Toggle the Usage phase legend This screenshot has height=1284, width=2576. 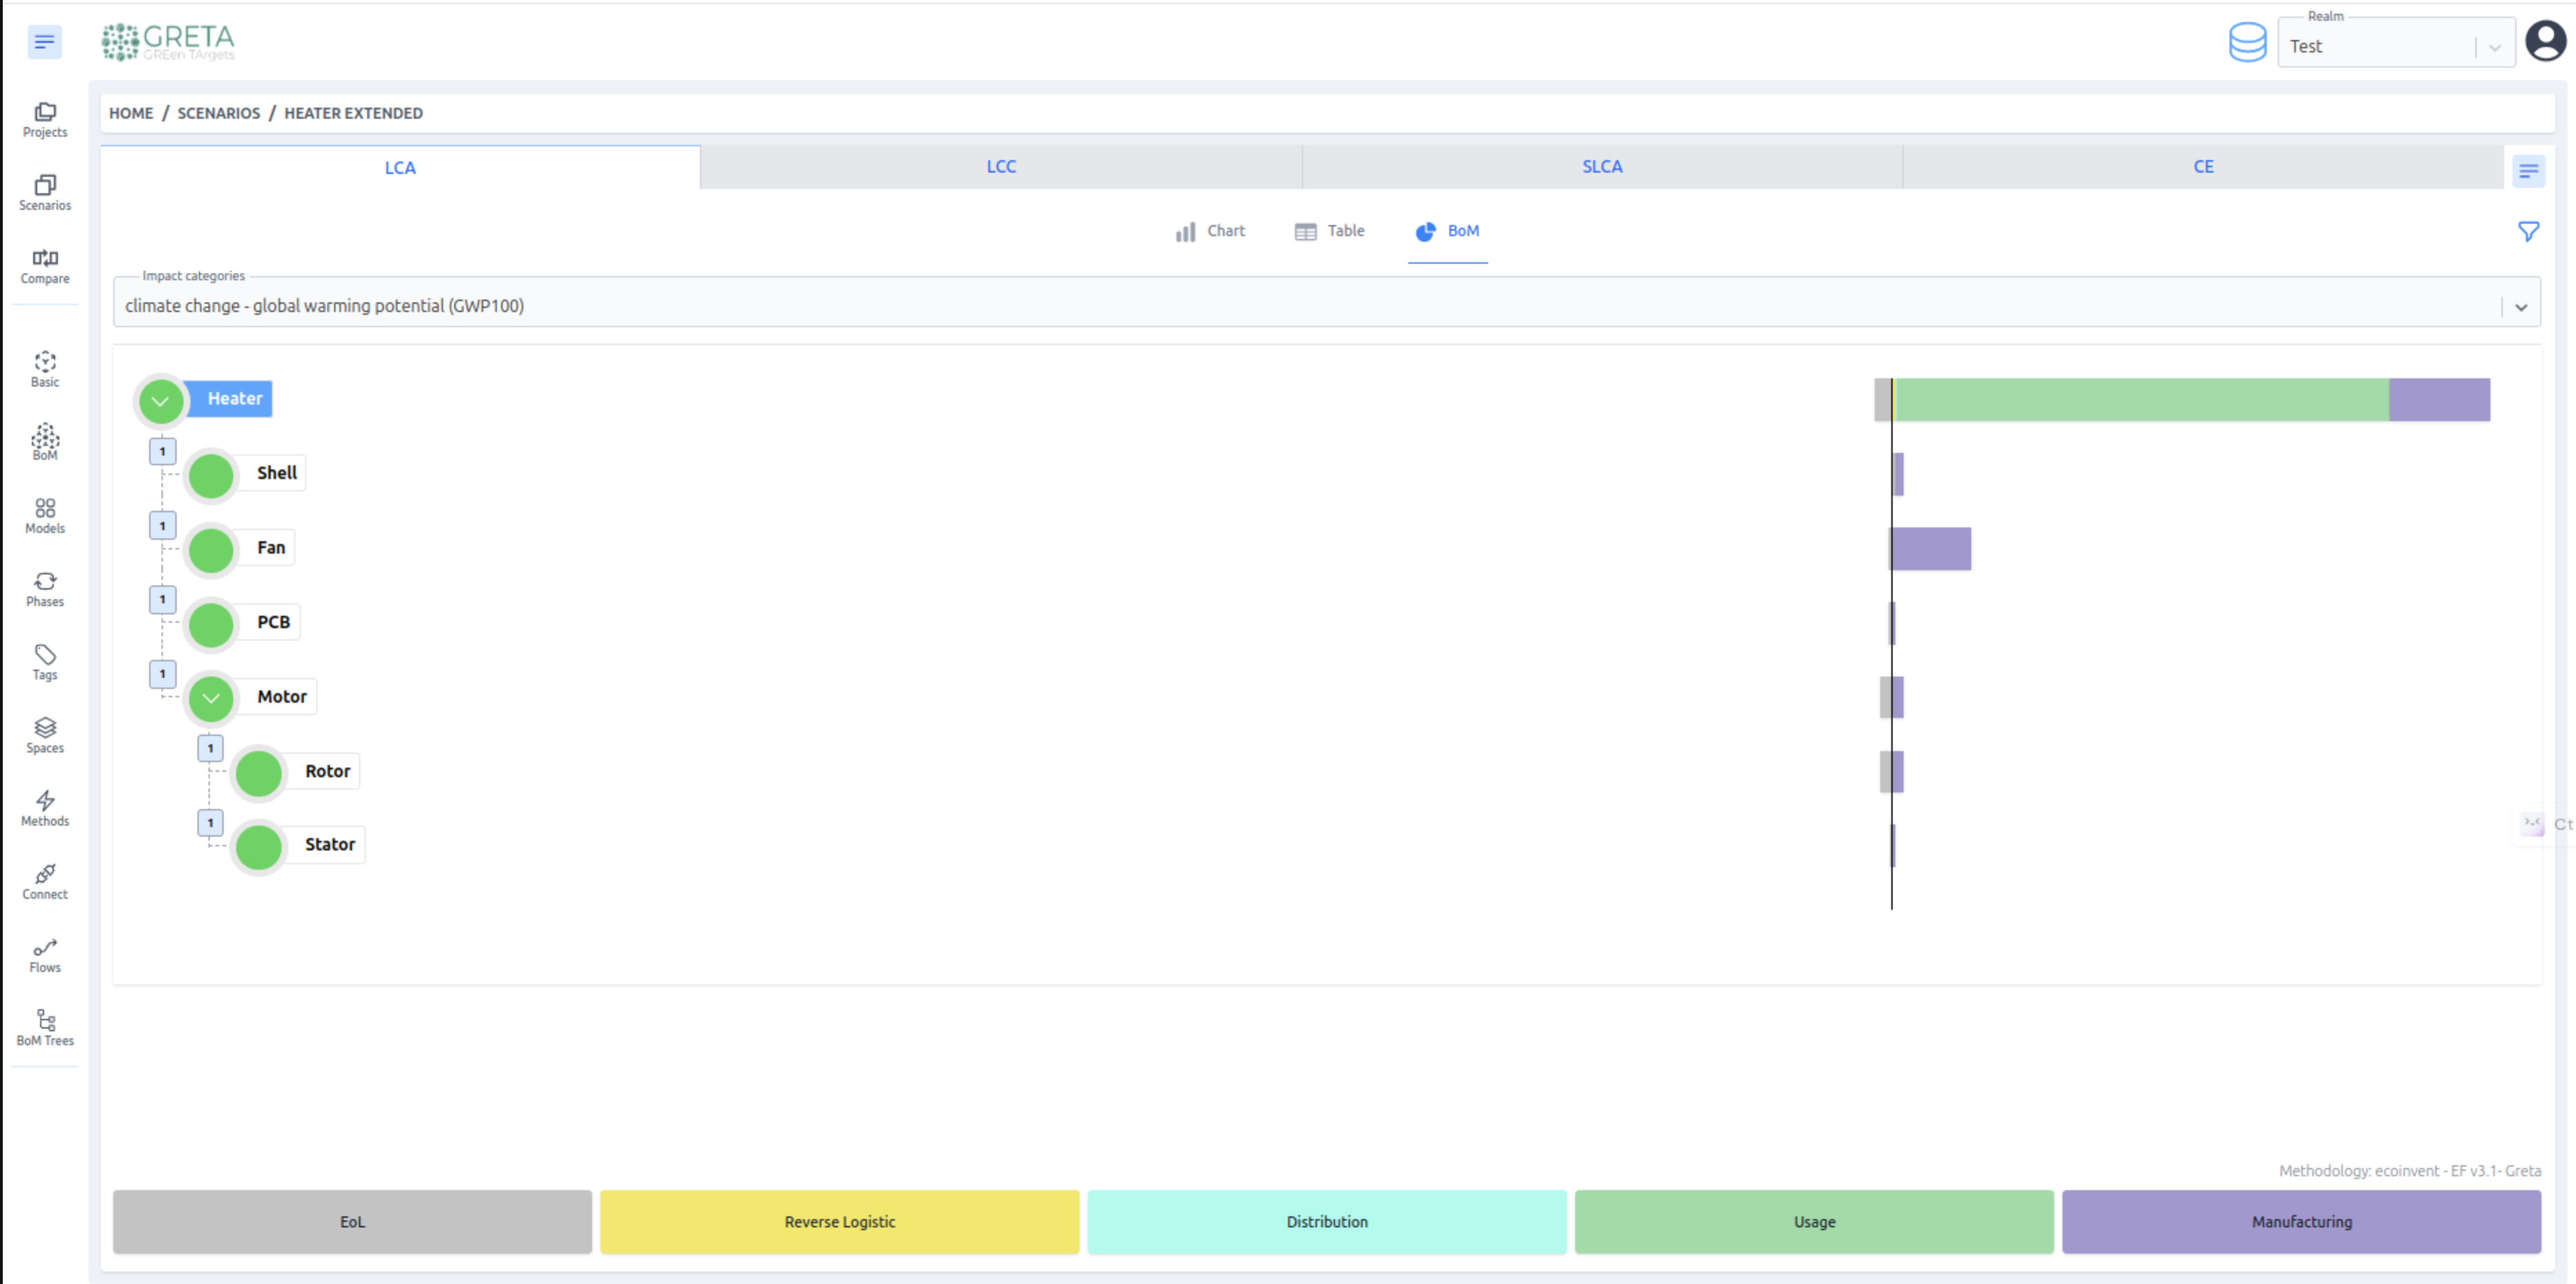pyautogui.click(x=1813, y=1221)
